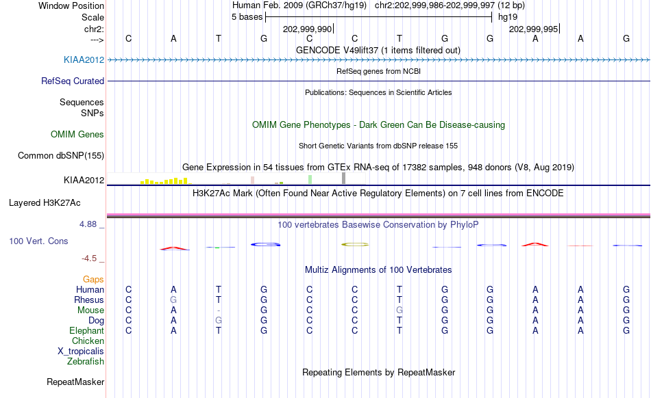Click '100 vertebrates Basewise Conservation by PhyloP' title
This screenshot has width=651, height=398.
point(378,224)
